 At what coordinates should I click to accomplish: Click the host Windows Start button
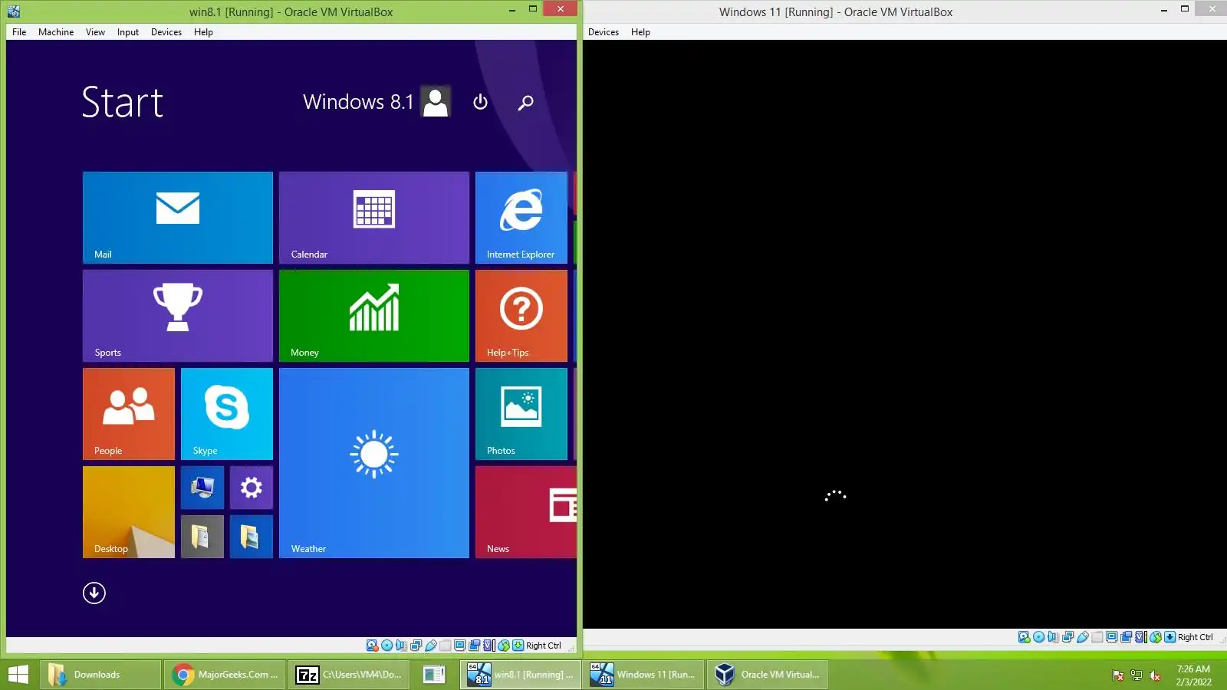[x=18, y=675]
